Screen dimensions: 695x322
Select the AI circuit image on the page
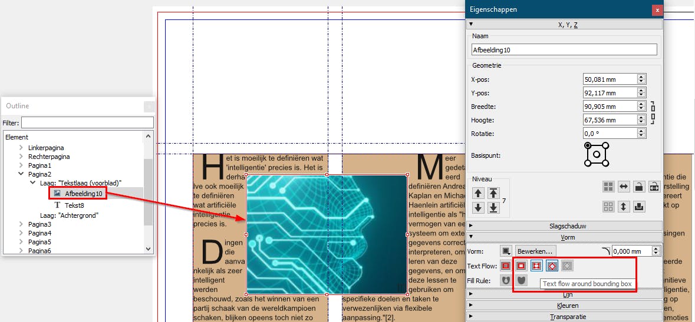[x=327, y=234]
